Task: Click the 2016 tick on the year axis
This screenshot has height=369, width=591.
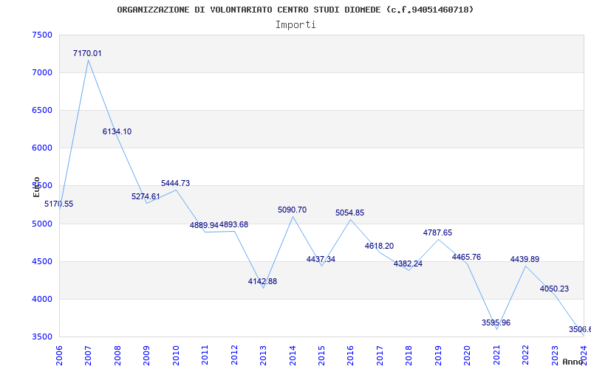Action: click(x=351, y=353)
